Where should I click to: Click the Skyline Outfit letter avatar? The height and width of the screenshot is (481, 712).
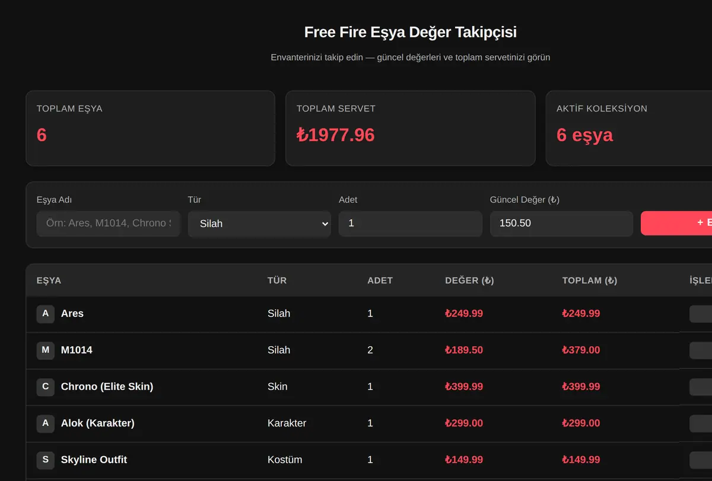tap(46, 460)
